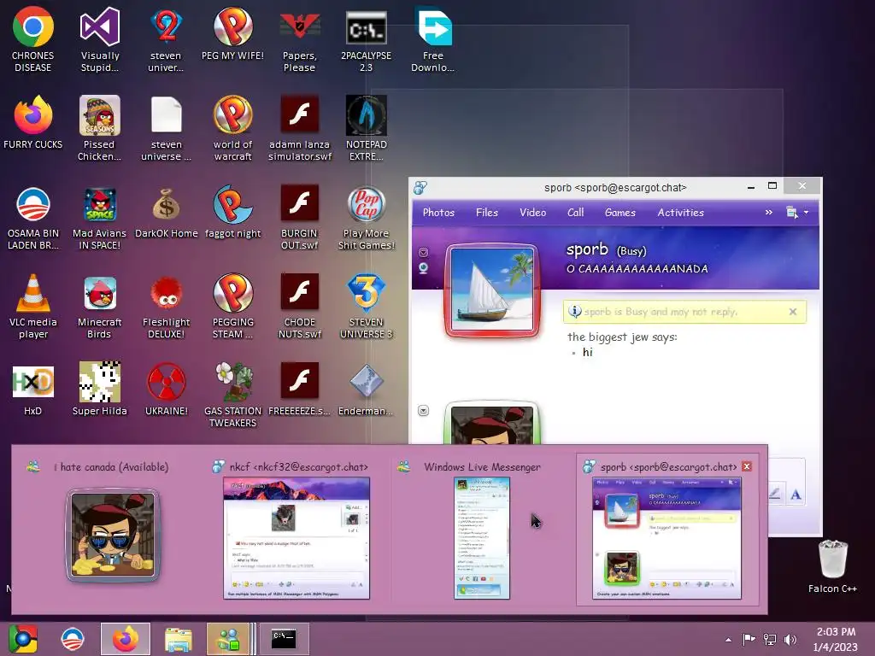The height and width of the screenshot is (656, 875).
Task: Select the nkcf chat window preview thumbnail
Action: point(296,530)
